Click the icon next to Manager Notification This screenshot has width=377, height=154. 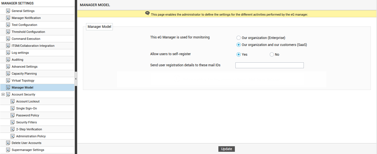tap(8, 18)
